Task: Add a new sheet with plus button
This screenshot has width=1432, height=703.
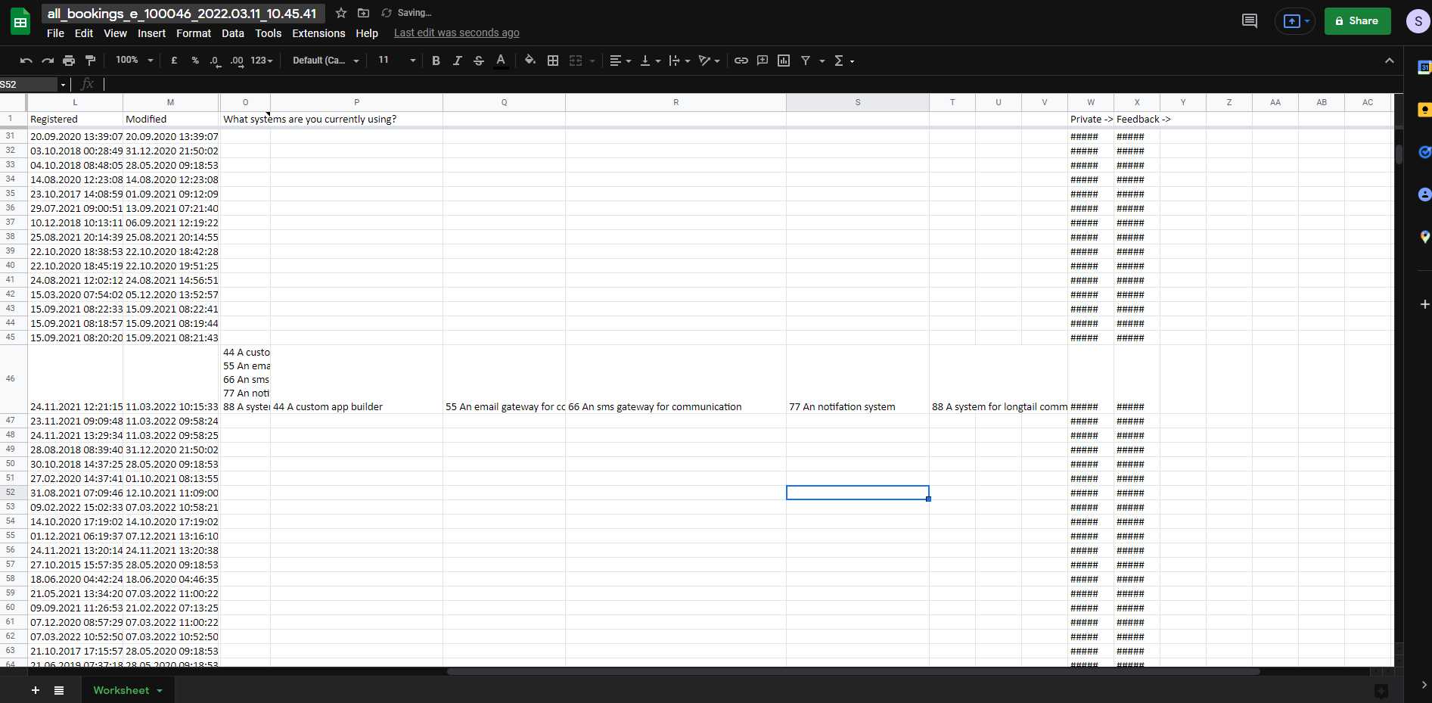Action: click(36, 690)
